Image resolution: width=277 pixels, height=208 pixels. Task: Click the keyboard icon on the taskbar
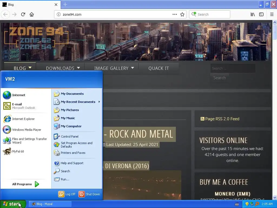click(237, 204)
